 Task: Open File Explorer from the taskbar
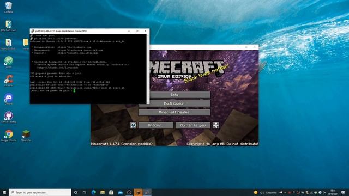pyautogui.click(x=103, y=192)
